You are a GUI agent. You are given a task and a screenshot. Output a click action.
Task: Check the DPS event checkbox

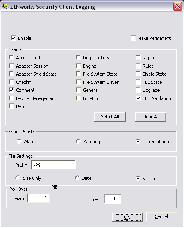11,106
